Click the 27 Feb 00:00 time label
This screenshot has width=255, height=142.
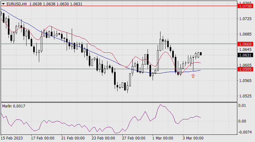pos(134,138)
